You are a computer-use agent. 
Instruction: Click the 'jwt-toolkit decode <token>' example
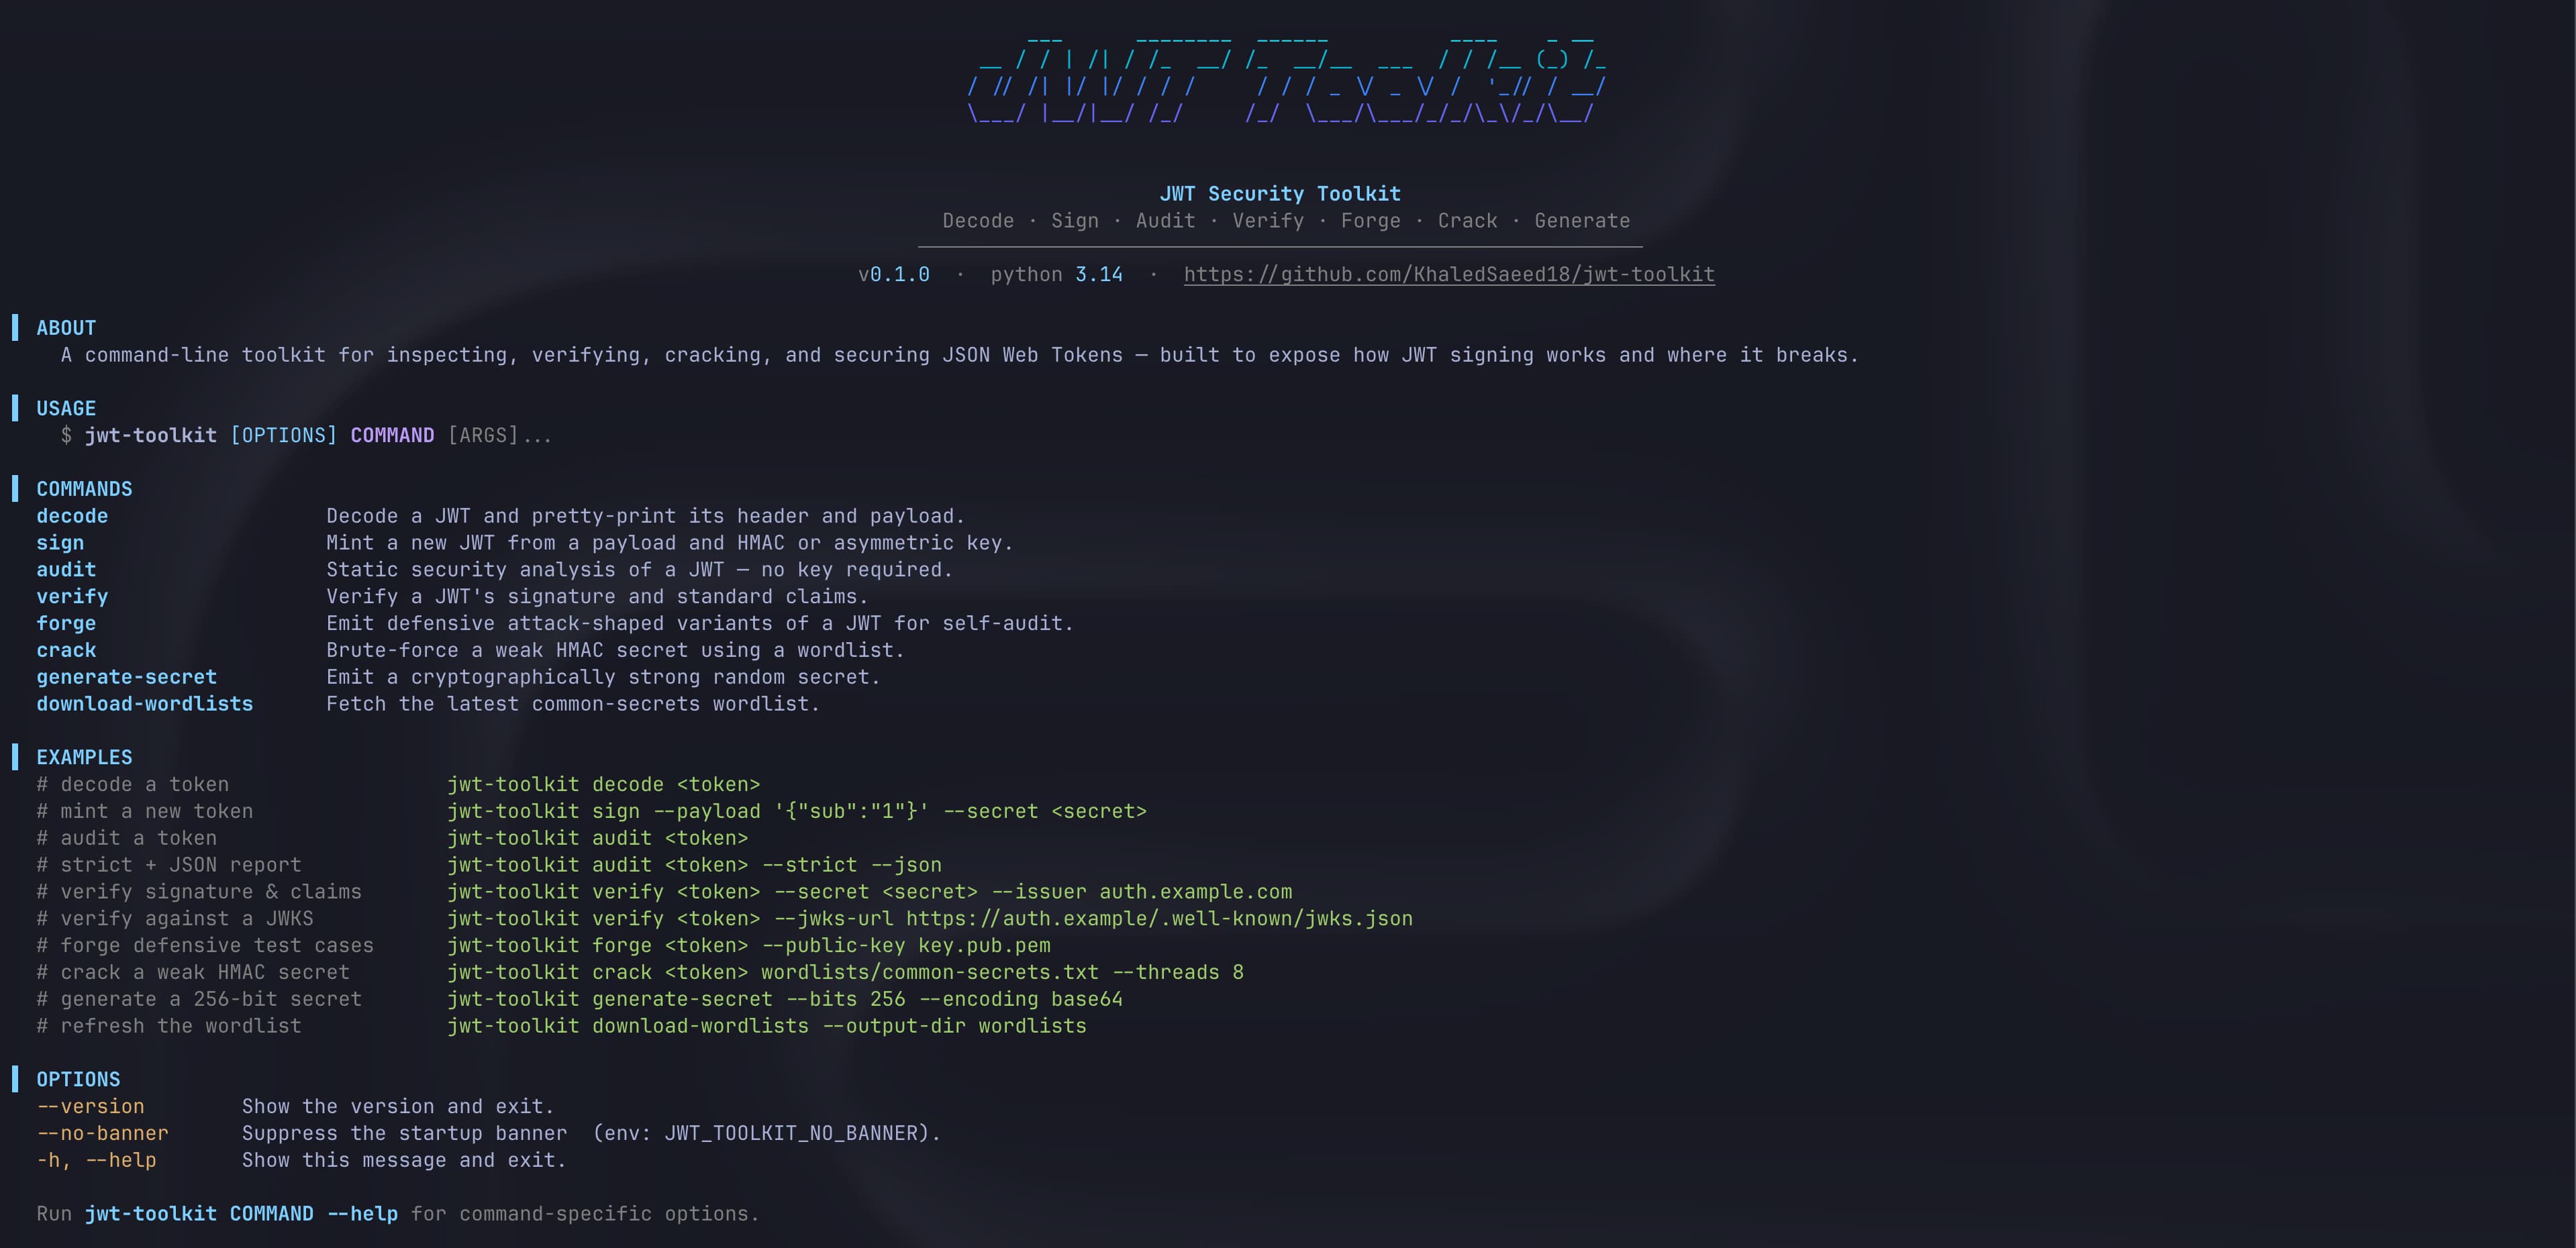pos(603,784)
